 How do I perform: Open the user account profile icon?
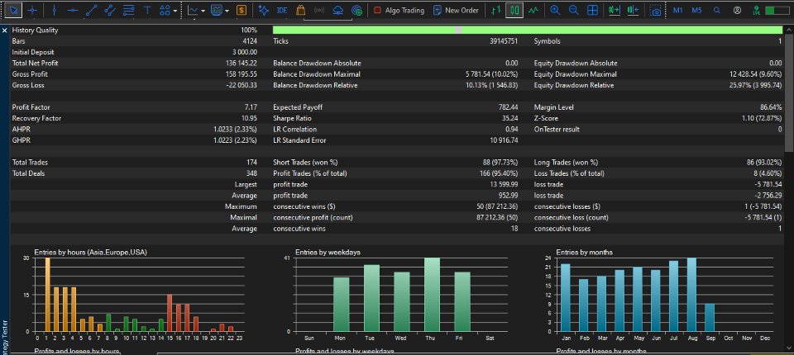[737, 10]
